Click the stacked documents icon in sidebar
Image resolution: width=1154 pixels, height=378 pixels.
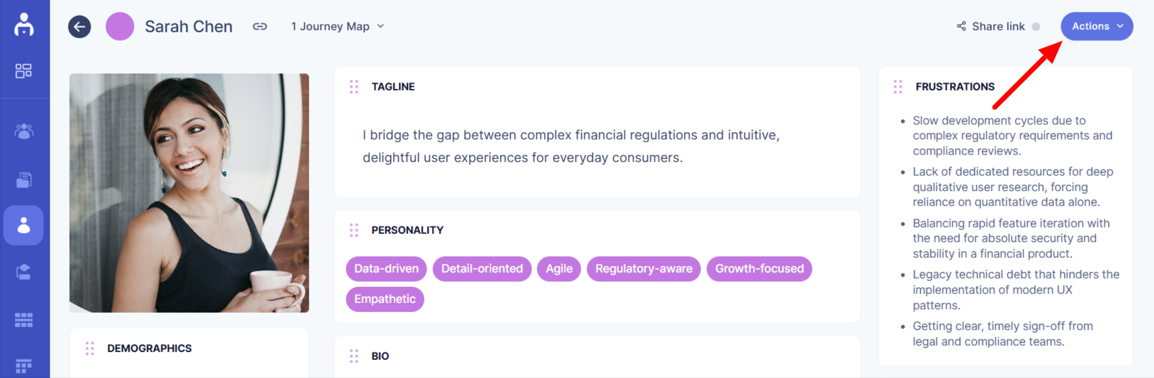(24, 180)
